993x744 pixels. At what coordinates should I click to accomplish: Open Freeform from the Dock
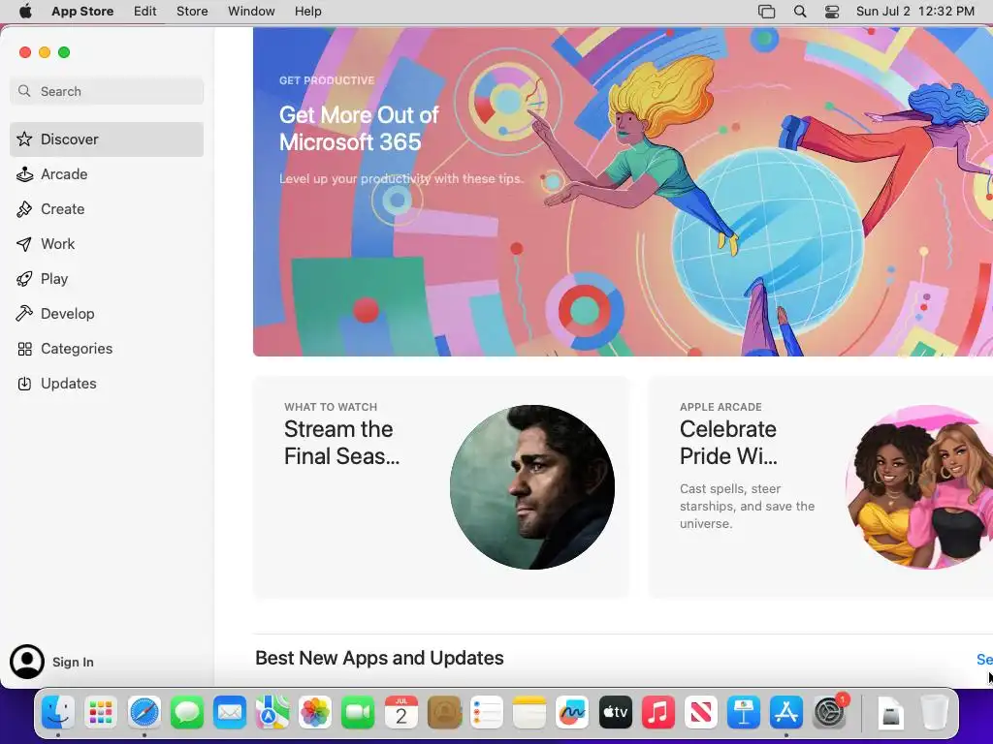572,713
